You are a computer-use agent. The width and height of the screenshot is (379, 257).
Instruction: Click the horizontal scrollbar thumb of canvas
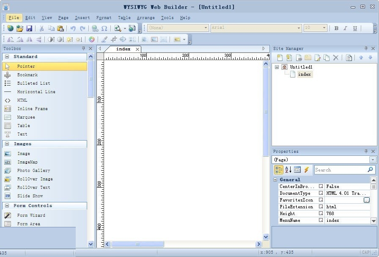(137, 244)
